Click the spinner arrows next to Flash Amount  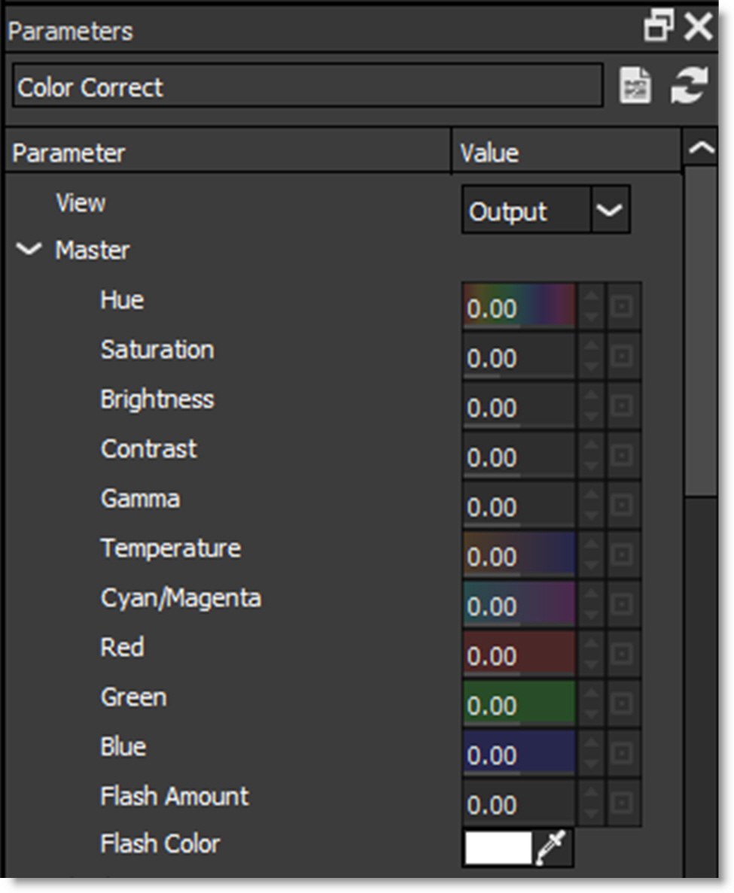[x=592, y=803]
